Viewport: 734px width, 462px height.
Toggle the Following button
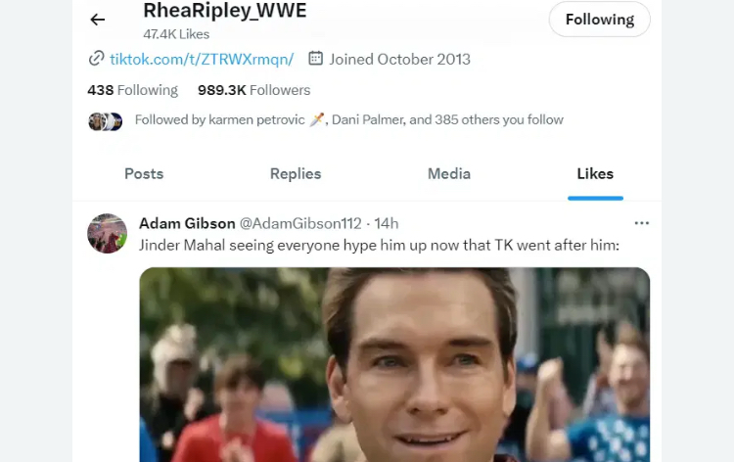[x=599, y=20]
